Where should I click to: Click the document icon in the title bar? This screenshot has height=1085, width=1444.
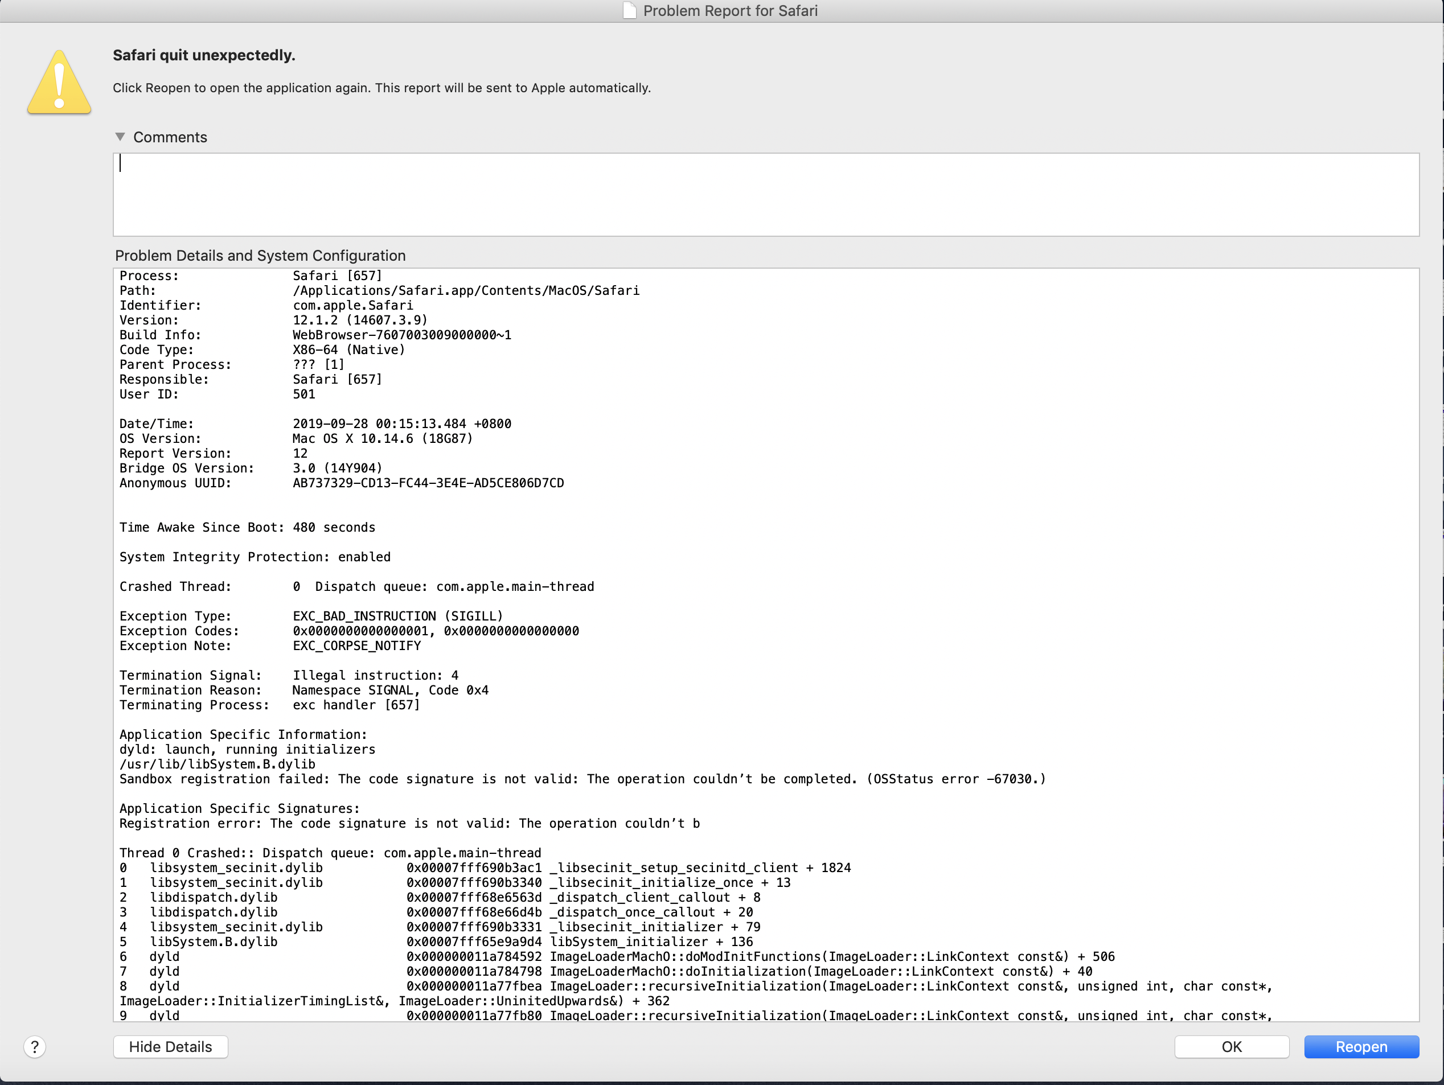629,10
